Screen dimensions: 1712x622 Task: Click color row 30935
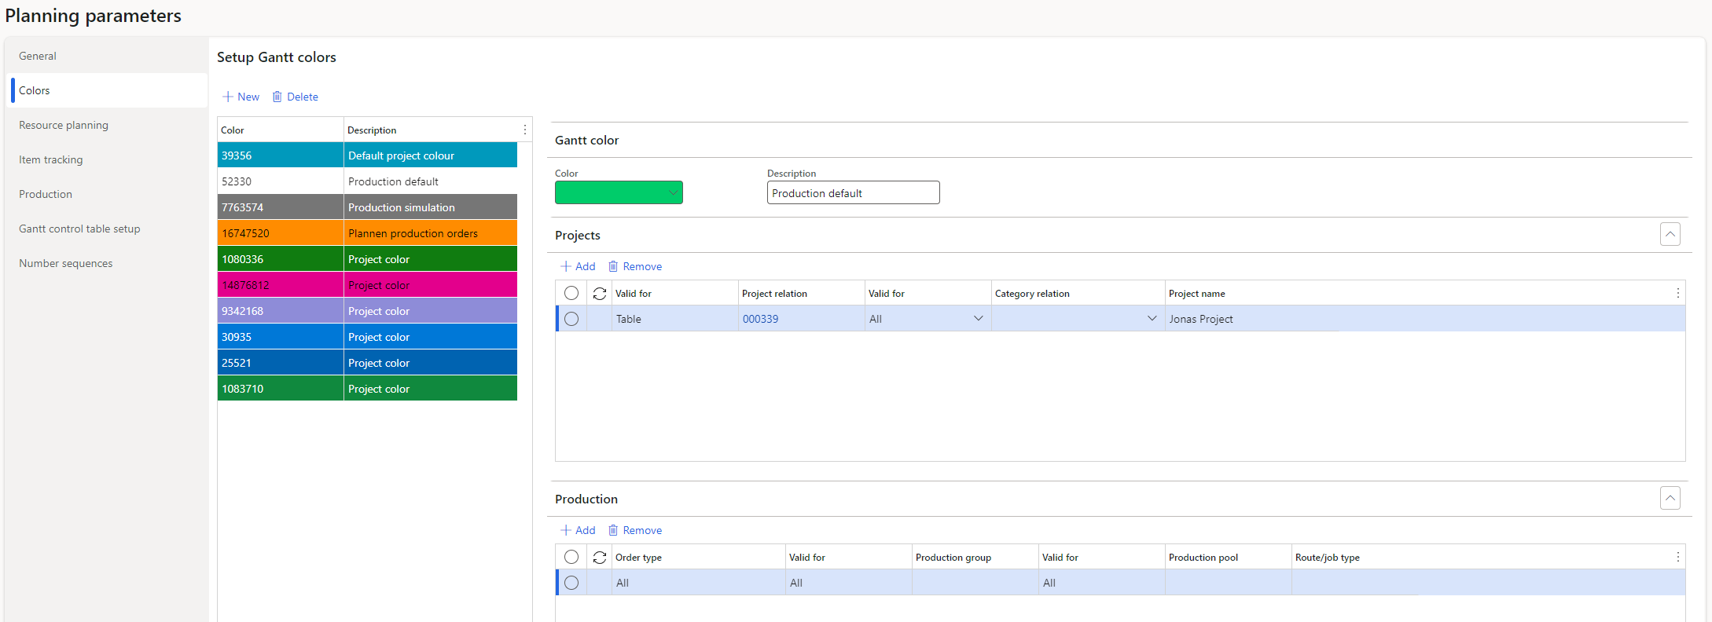[367, 337]
